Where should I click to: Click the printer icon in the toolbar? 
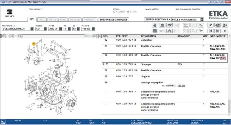pos(155,25)
